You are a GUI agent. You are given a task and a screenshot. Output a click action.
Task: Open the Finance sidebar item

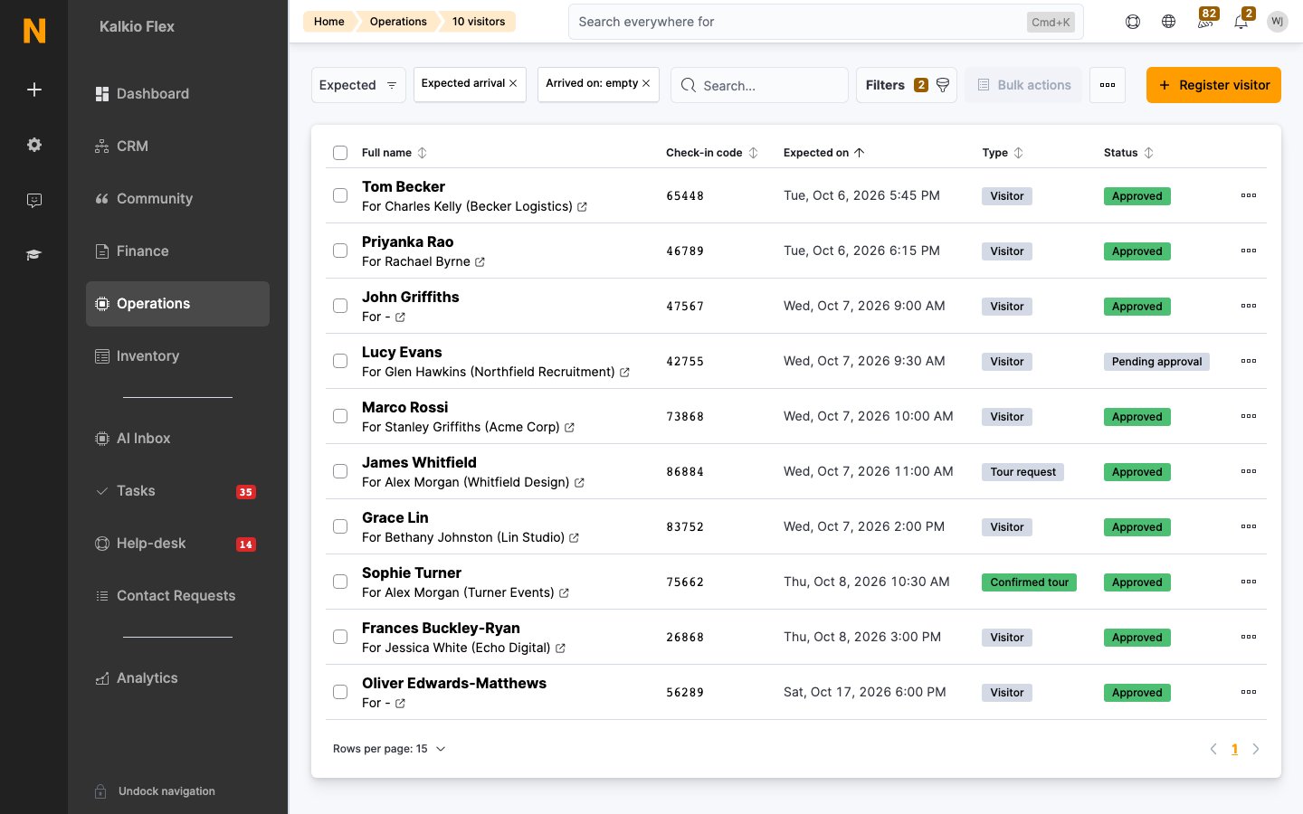(x=177, y=251)
